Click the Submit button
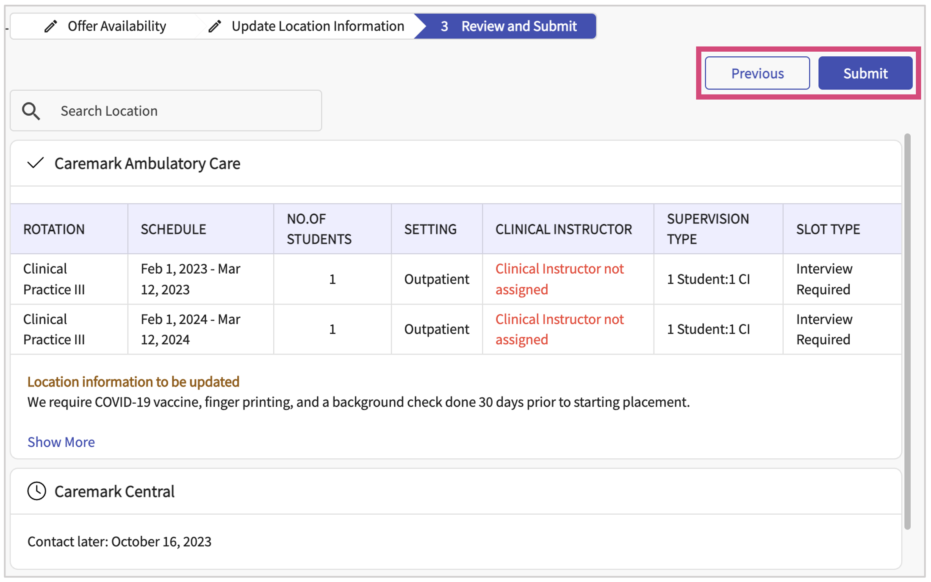This screenshot has width=931, height=582. point(865,73)
